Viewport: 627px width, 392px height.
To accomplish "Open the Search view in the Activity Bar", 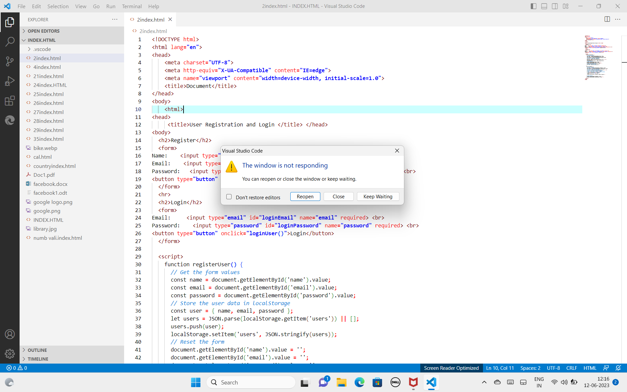I will pyautogui.click(x=10, y=42).
